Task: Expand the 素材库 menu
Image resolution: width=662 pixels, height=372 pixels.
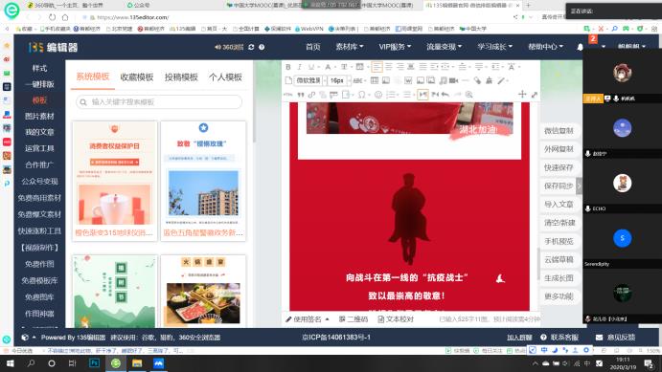Action: coord(349,47)
